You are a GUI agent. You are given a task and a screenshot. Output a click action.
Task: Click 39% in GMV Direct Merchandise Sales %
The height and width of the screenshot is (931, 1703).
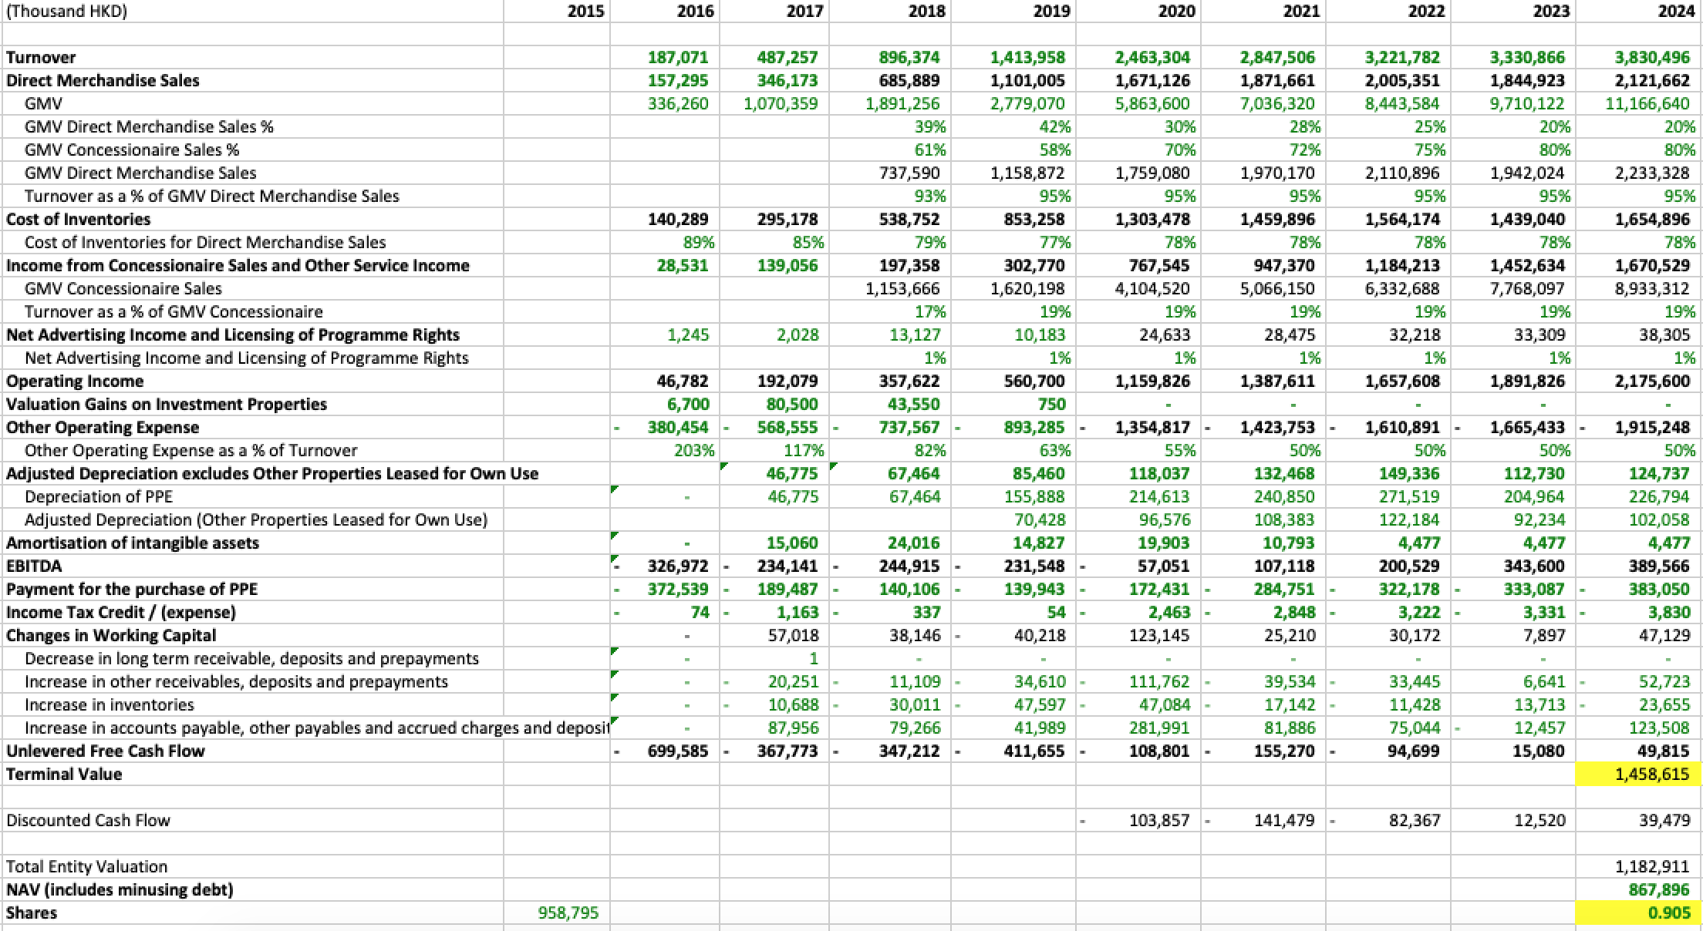coord(930,127)
